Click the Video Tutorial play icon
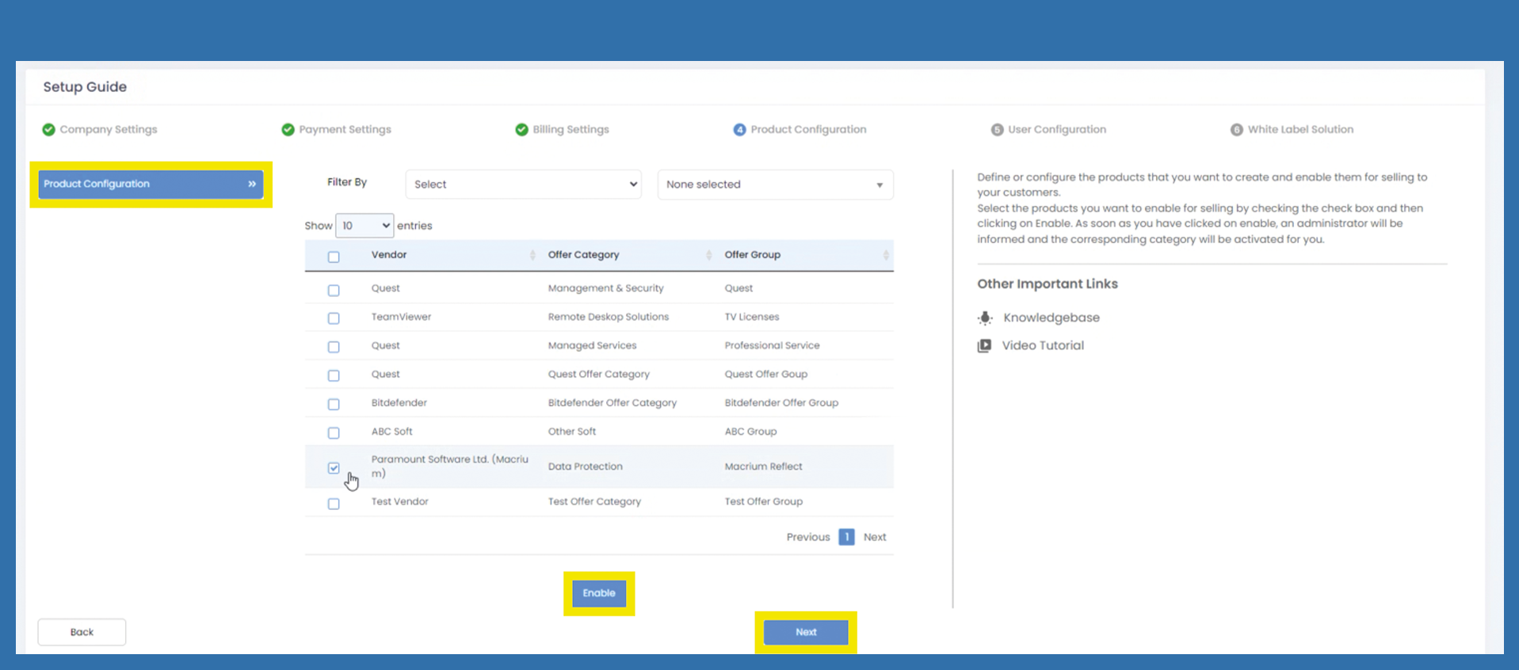The height and width of the screenshot is (670, 1519). click(x=984, y=346)
